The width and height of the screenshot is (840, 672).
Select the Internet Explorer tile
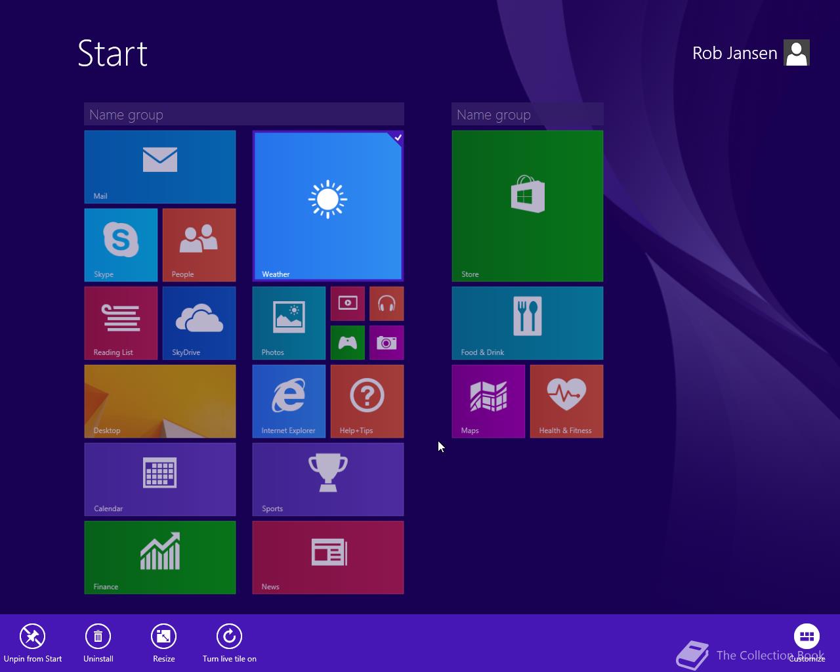tap(289, 401)
